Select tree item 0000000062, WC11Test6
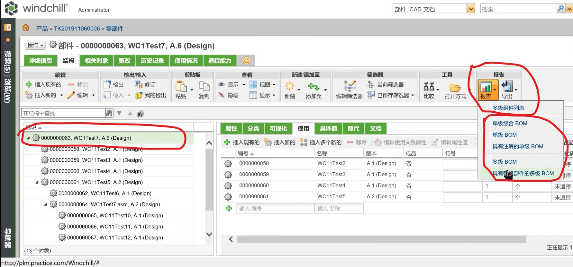Image resolution: width=573 pixels, height=267 pixels. click(105, 193)
